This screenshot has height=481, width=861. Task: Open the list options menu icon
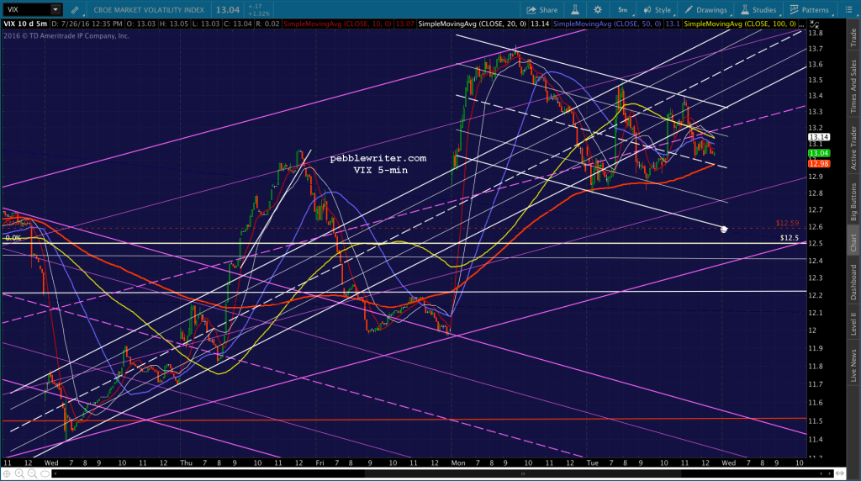coord(848,10)
